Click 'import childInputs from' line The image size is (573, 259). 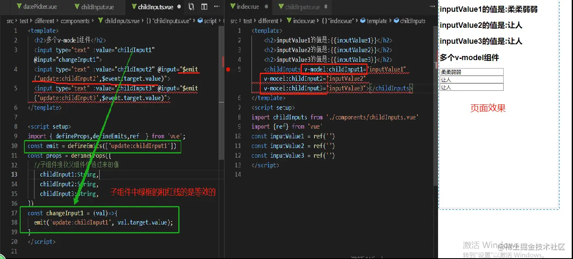tap(335, 117)
